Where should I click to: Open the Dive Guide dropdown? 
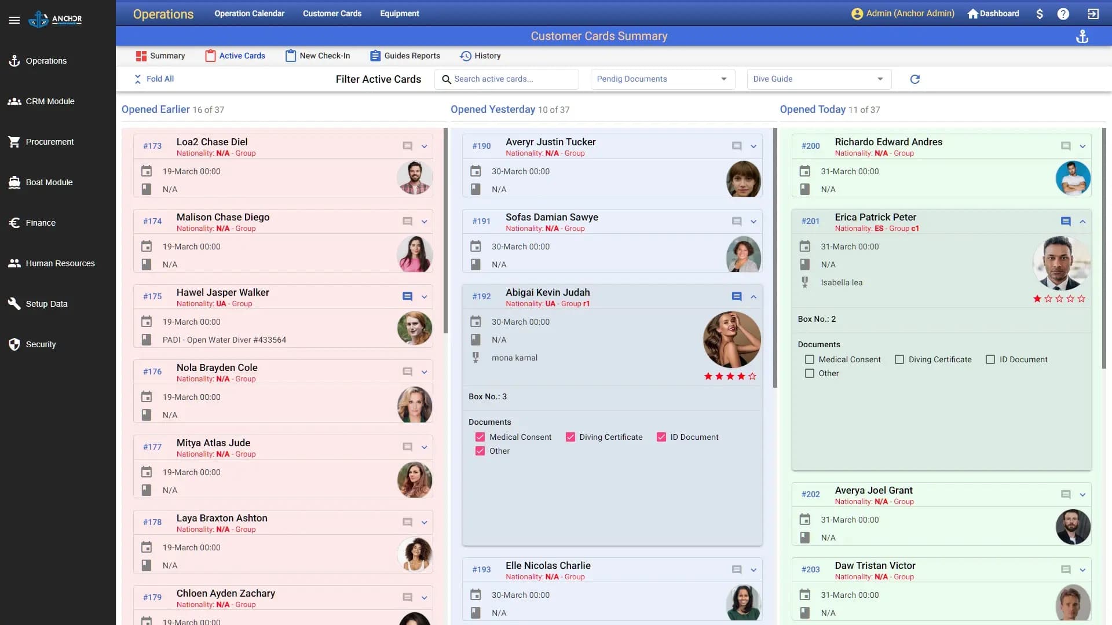tap(818, 79)
